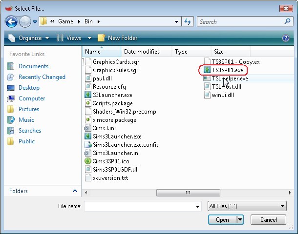This screenshot has height=234, width=298.
Task: Open the All Files type dropdown
Action: point(247,207)
